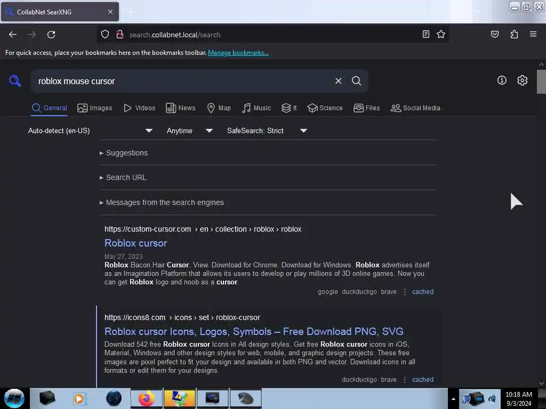Click the volume icon in system tray
The width and height of the screenshot is (546, 409).
(x=492, y=398)
